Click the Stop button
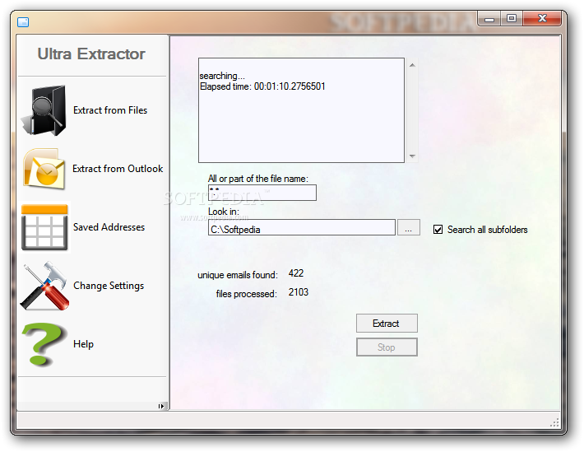 [x=387, y=347]
